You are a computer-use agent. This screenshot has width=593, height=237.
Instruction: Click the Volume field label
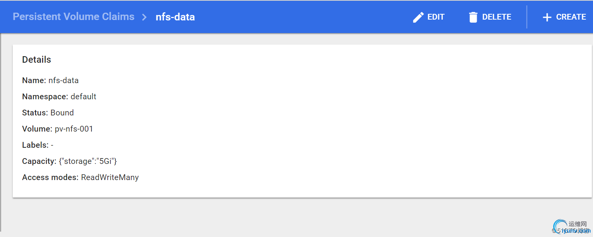point(37,129)
